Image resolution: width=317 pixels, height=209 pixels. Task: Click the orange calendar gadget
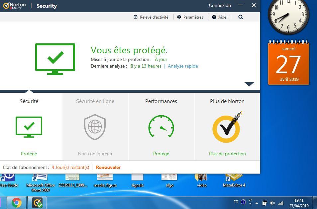pyautogui.click(x=288, y=63)
